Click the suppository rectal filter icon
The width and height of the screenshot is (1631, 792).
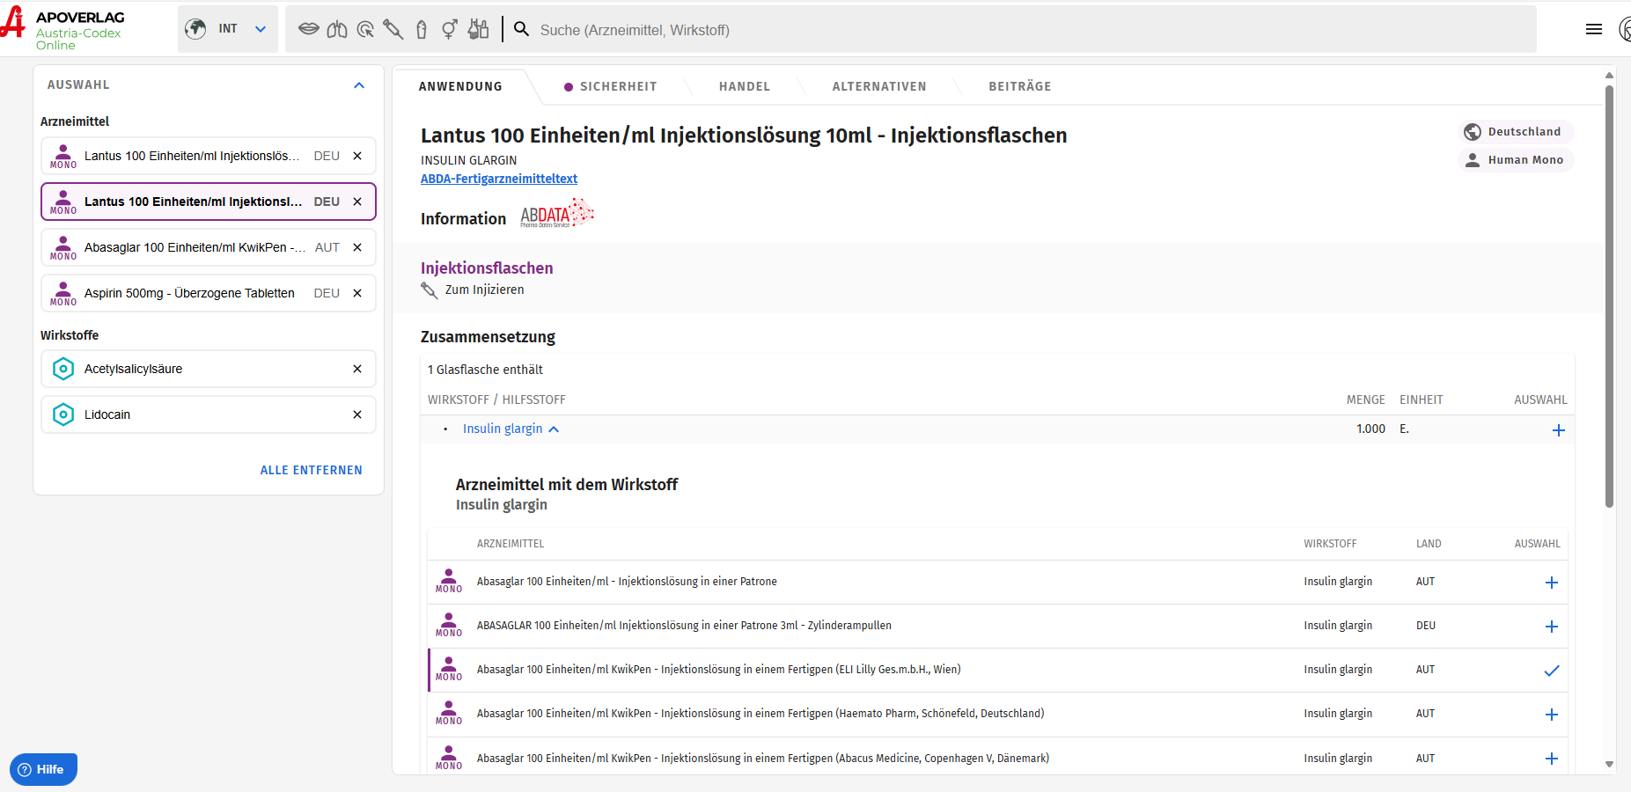tap(422, 29)
